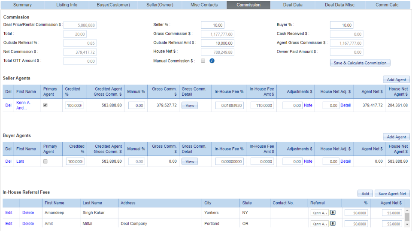Select the Misc Contacts tab
Image resolution: width=412 pixels, height=231 pixels.
204,5
